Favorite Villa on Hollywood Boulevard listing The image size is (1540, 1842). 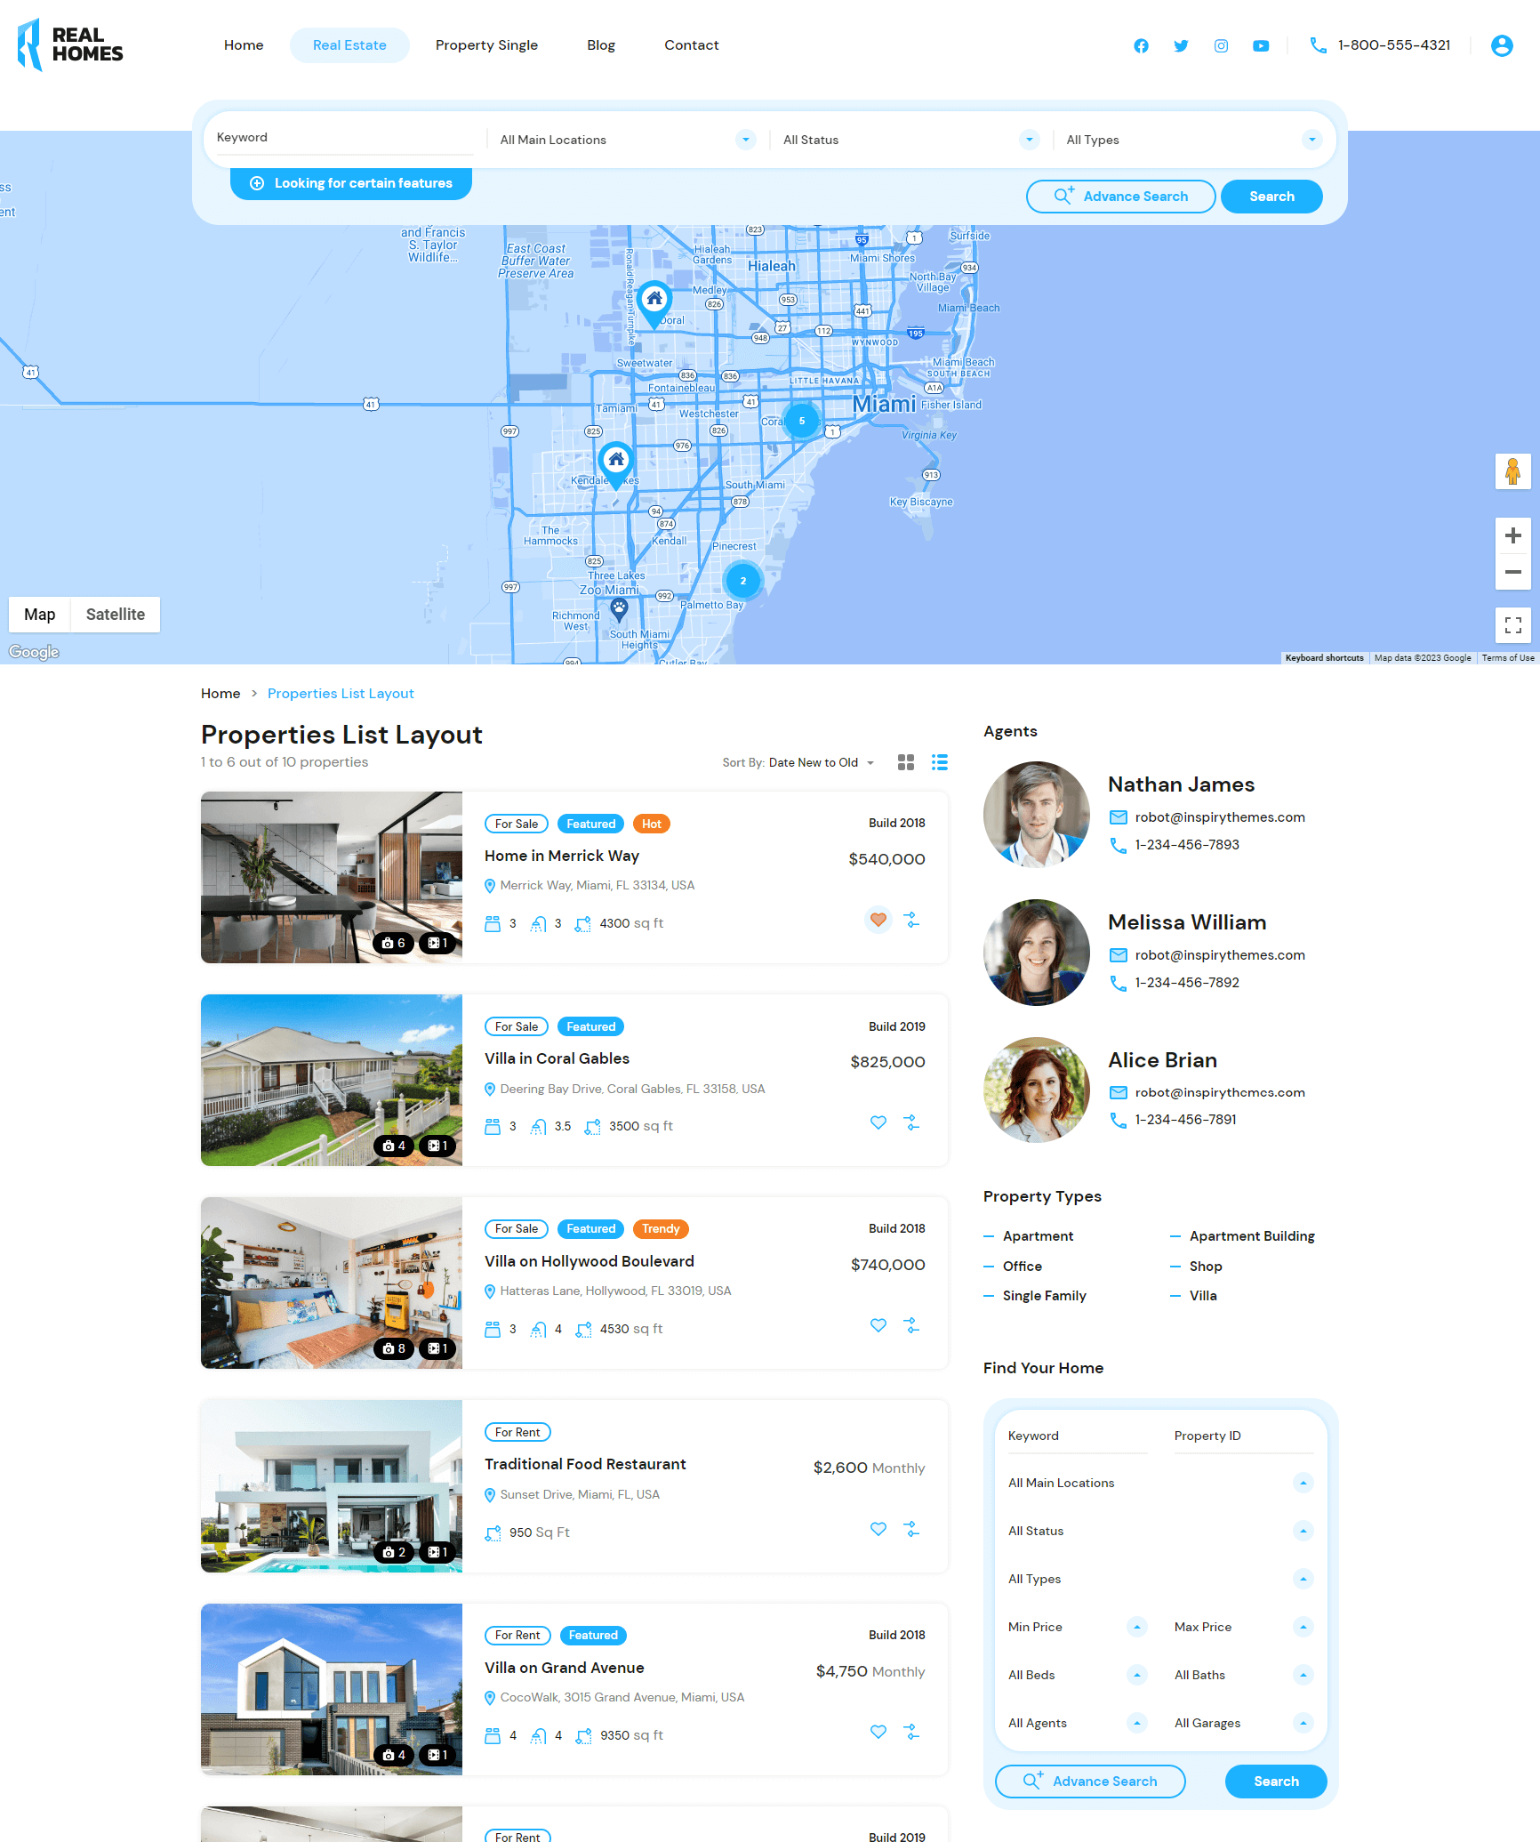coord(878,1325)
